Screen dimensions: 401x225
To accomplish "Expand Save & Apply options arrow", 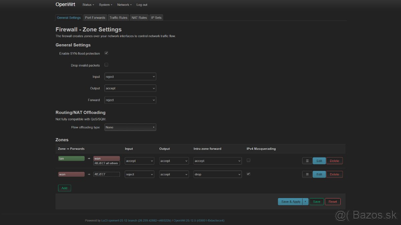I will click(305, 202).
